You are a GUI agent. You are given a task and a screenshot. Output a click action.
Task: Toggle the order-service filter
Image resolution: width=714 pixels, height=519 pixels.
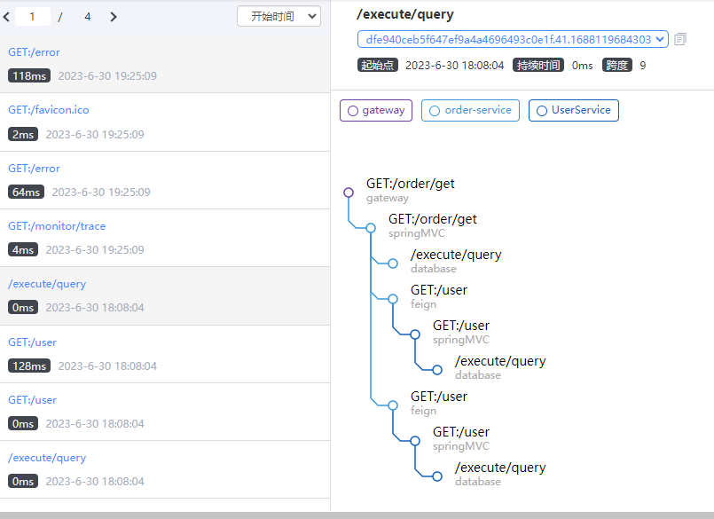pos(470,110)
